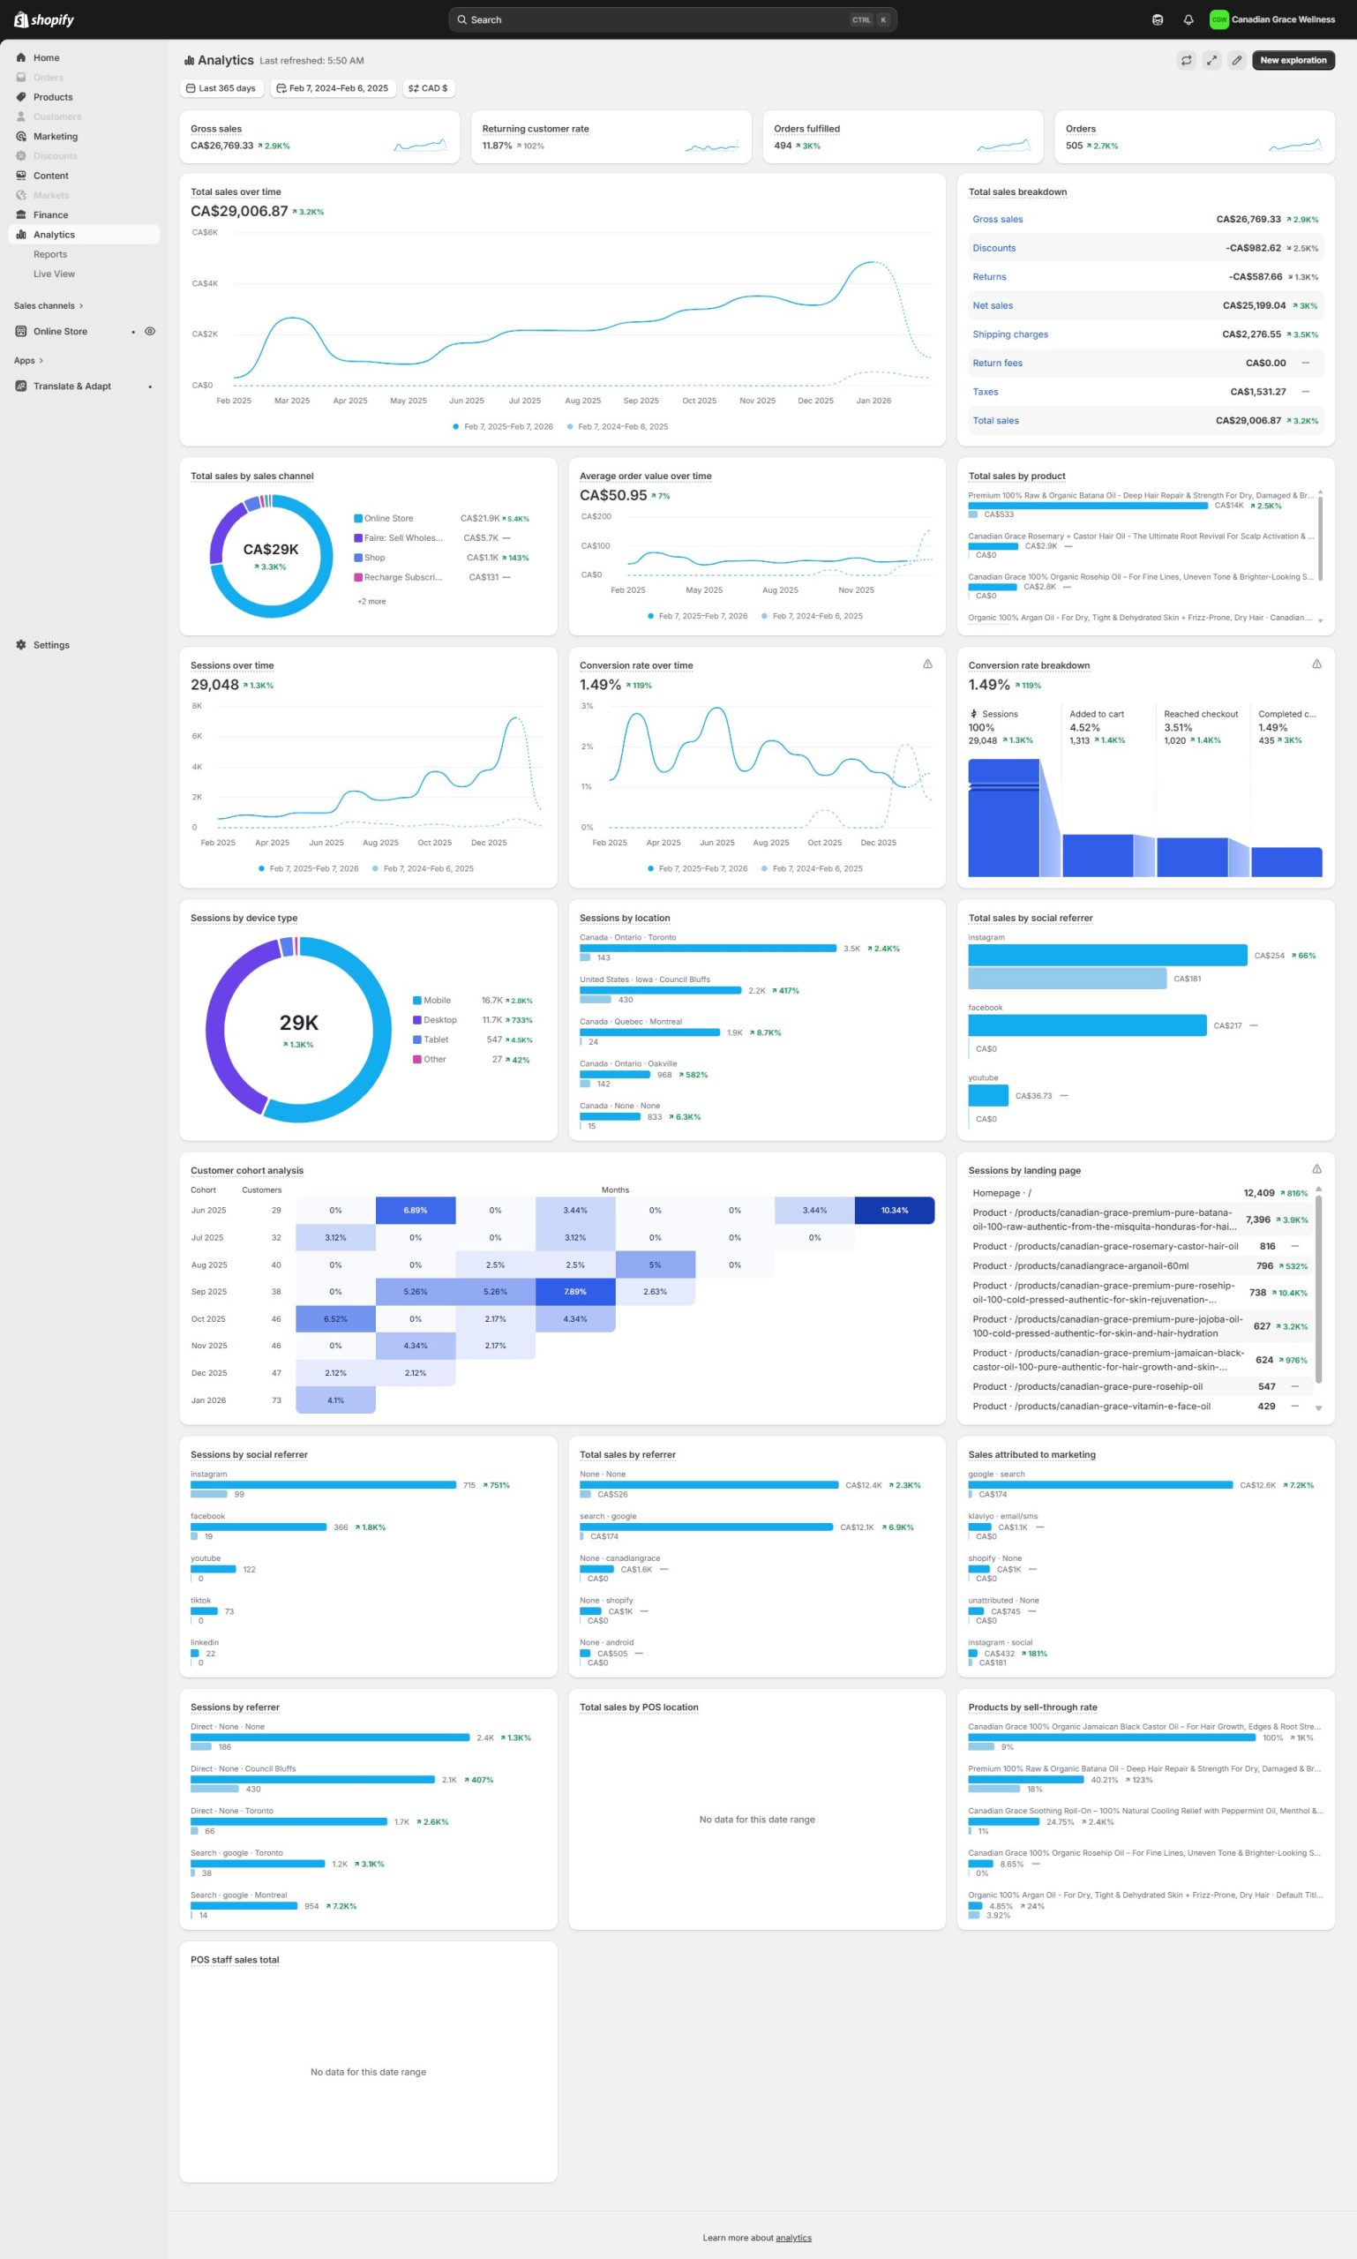The height and width of the screenshot is (2259, 1357).
Task: Click the Online Store eye view icon
Action: (150, 331)
